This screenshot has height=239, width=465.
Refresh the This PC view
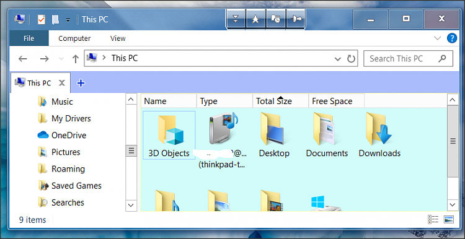pos(351,59)
